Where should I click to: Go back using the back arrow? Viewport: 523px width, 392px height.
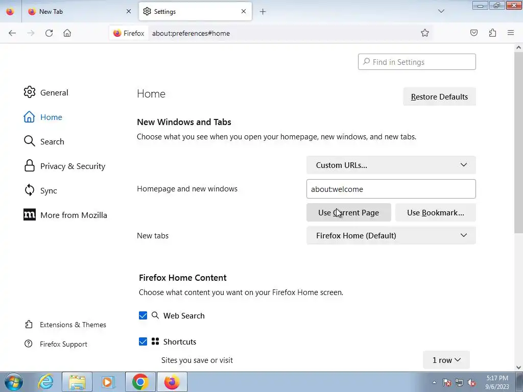(12, 33)
